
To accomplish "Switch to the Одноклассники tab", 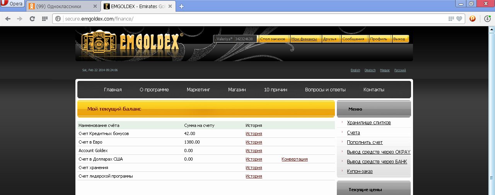I will point(63,6).
